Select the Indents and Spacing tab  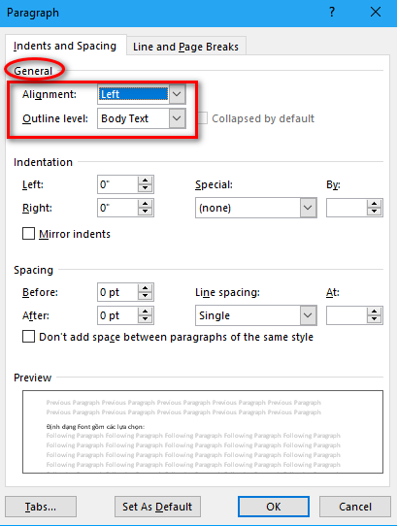click(65, 46)
